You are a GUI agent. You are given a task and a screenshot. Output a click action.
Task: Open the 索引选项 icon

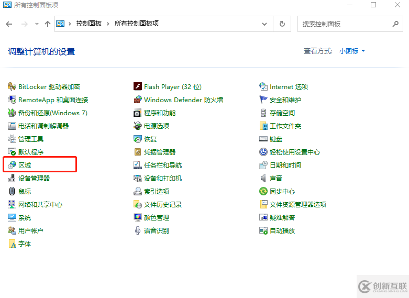click(x=137, y=191)
